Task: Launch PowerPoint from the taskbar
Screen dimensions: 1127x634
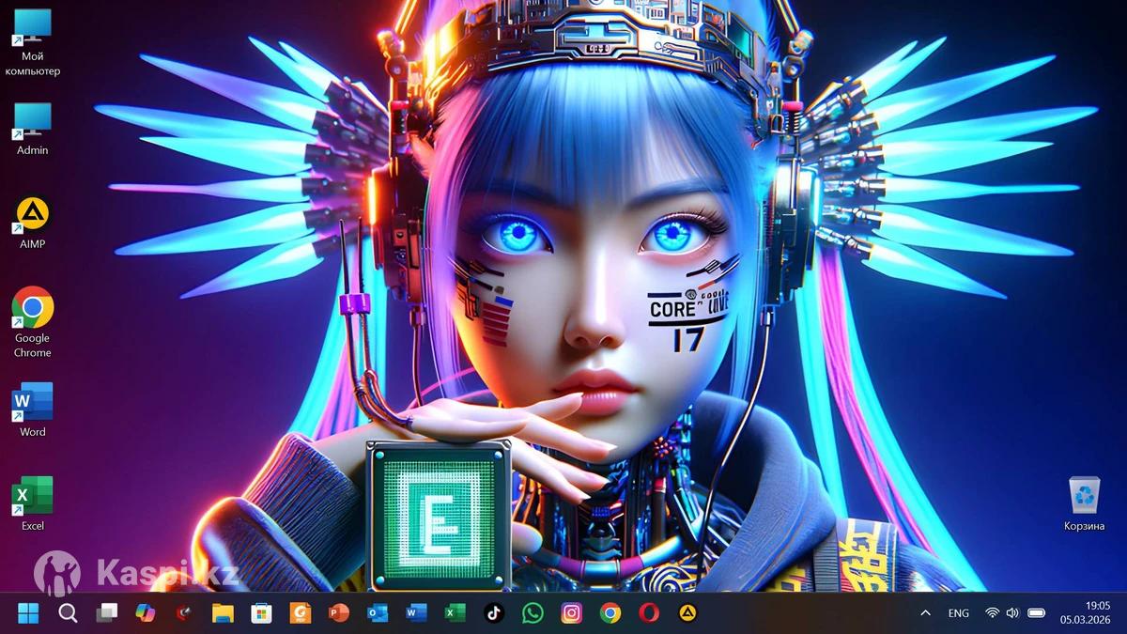Action: pos(338,613)
